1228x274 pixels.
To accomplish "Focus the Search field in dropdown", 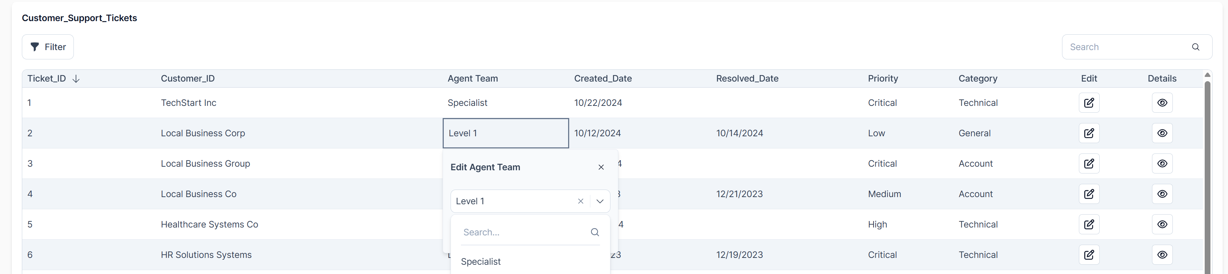I will 524,232.
